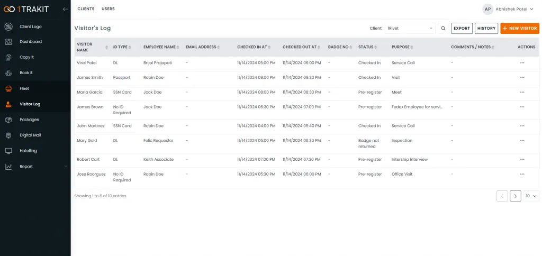542x256 pixels.
Task: Click the Report chart icon
Action: (8, 167)
